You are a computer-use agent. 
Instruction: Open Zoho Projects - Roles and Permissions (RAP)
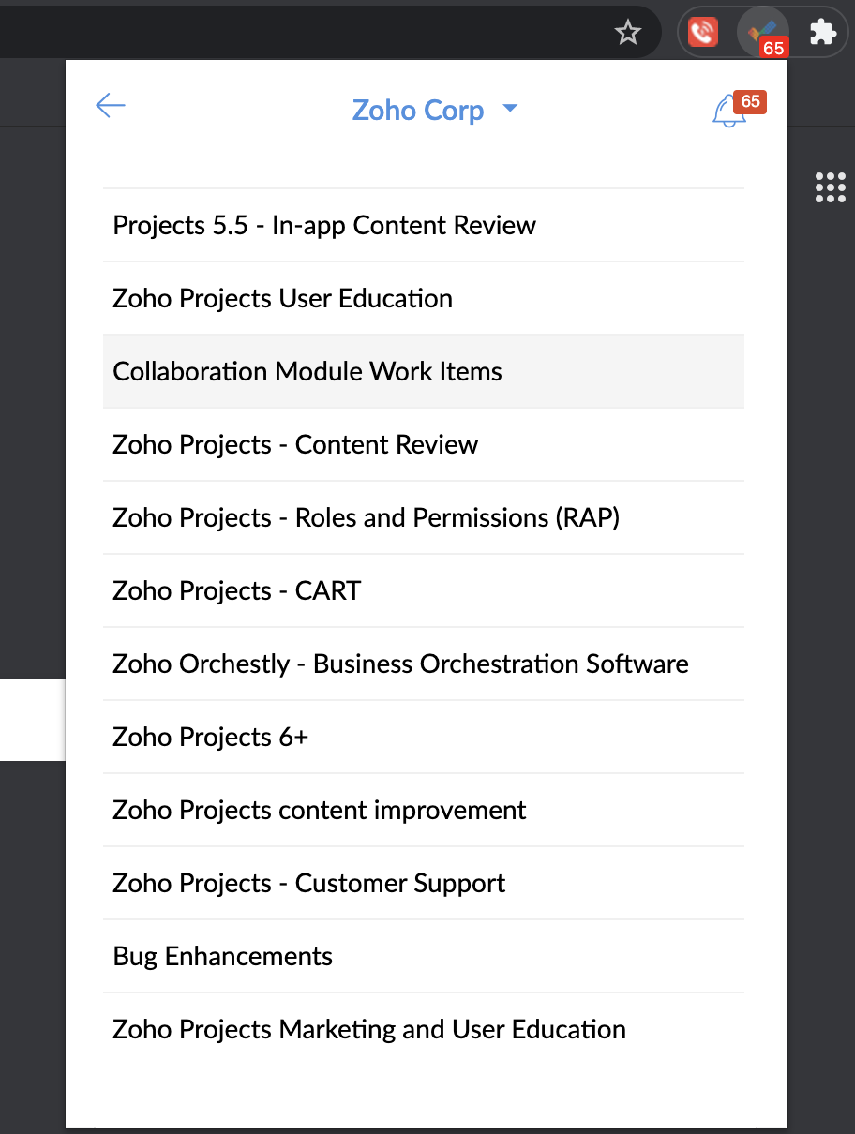424,517
